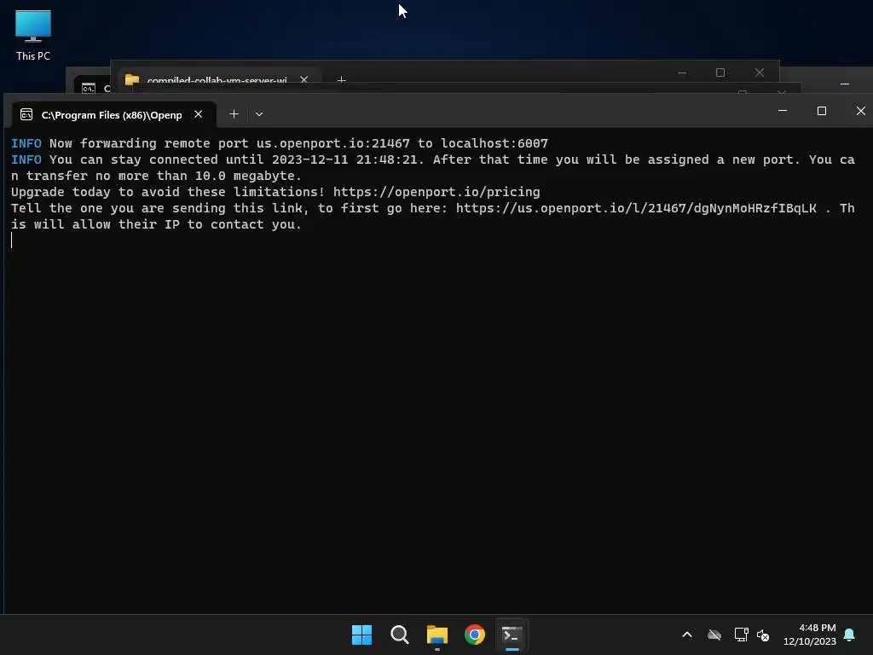Minimize the background terminal window behind Explorer
The height and width of the screenshot is (655, 873).
click(845, 84)
